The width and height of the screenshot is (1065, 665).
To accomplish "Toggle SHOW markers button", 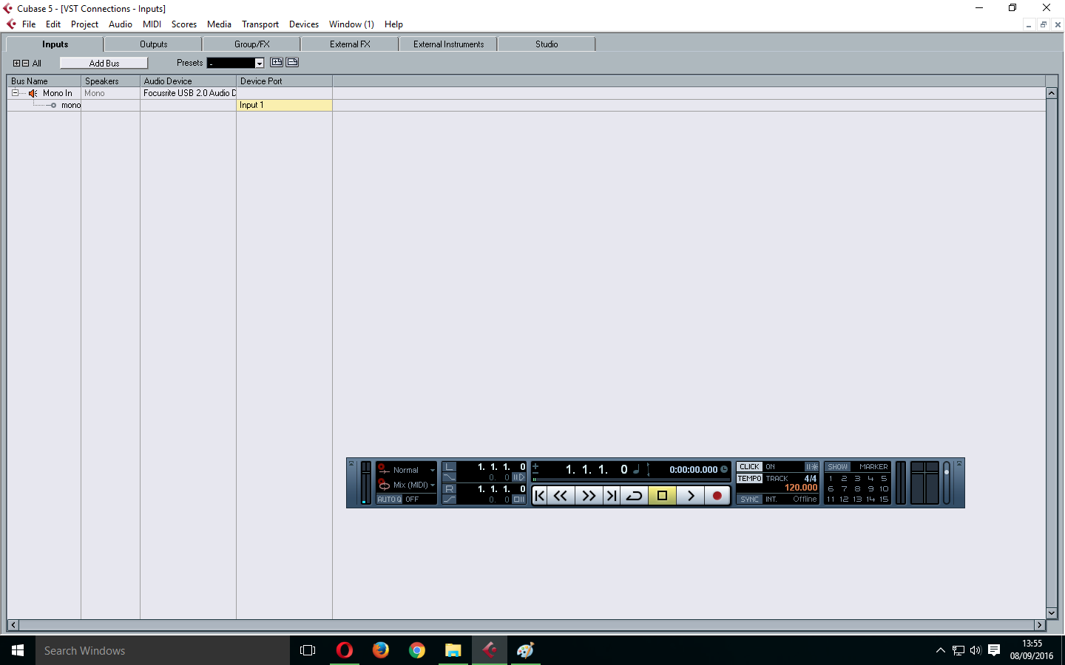I will point(838,467).
